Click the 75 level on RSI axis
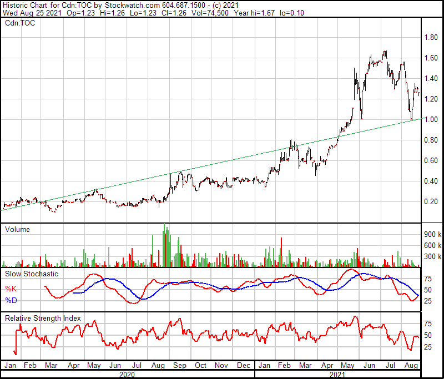The image size is (444, 379). point(428,324)
